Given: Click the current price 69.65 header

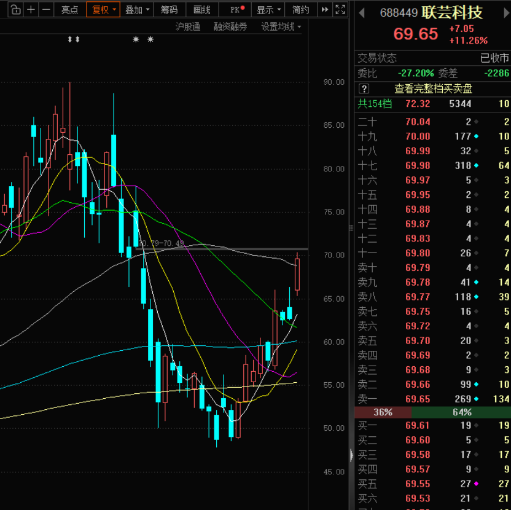Looking at the screenshot, I should click(x=416, y=34).
